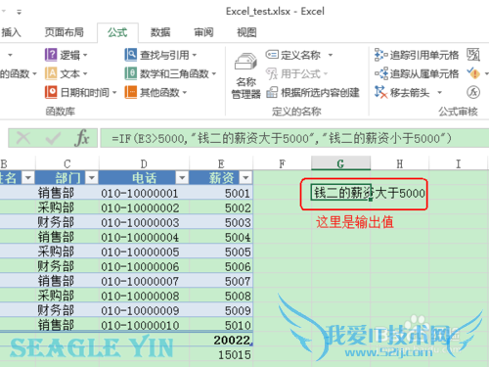This screenshot has height=367, width=489.
Task: Select column F header
Action: coord(282,163)
